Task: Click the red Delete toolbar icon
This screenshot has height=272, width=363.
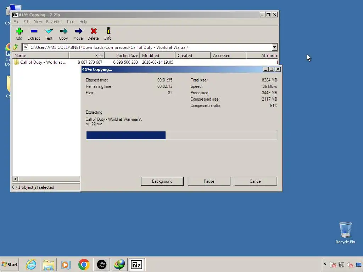Action: [94, 31]
